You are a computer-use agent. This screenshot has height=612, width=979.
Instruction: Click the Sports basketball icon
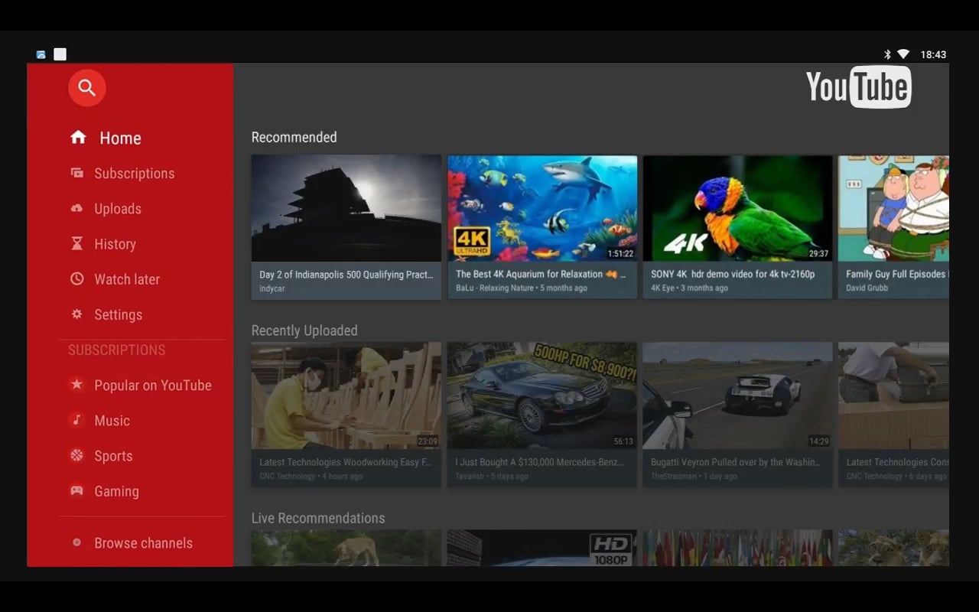click(76, 455)
